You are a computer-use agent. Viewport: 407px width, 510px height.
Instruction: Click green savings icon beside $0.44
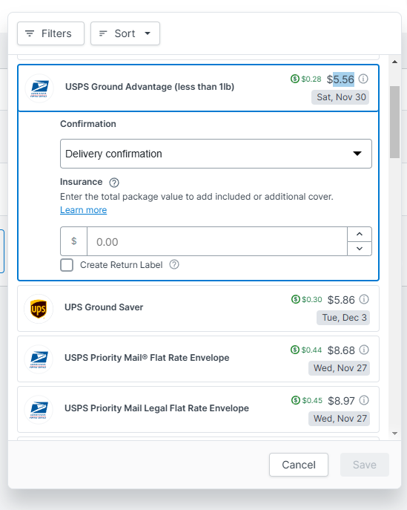295,350
